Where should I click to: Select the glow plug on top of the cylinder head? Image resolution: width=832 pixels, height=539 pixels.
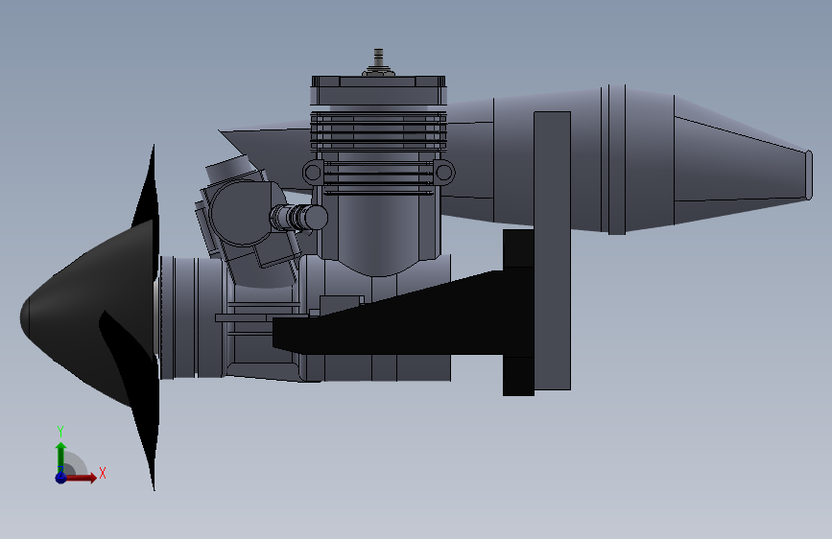378,63
